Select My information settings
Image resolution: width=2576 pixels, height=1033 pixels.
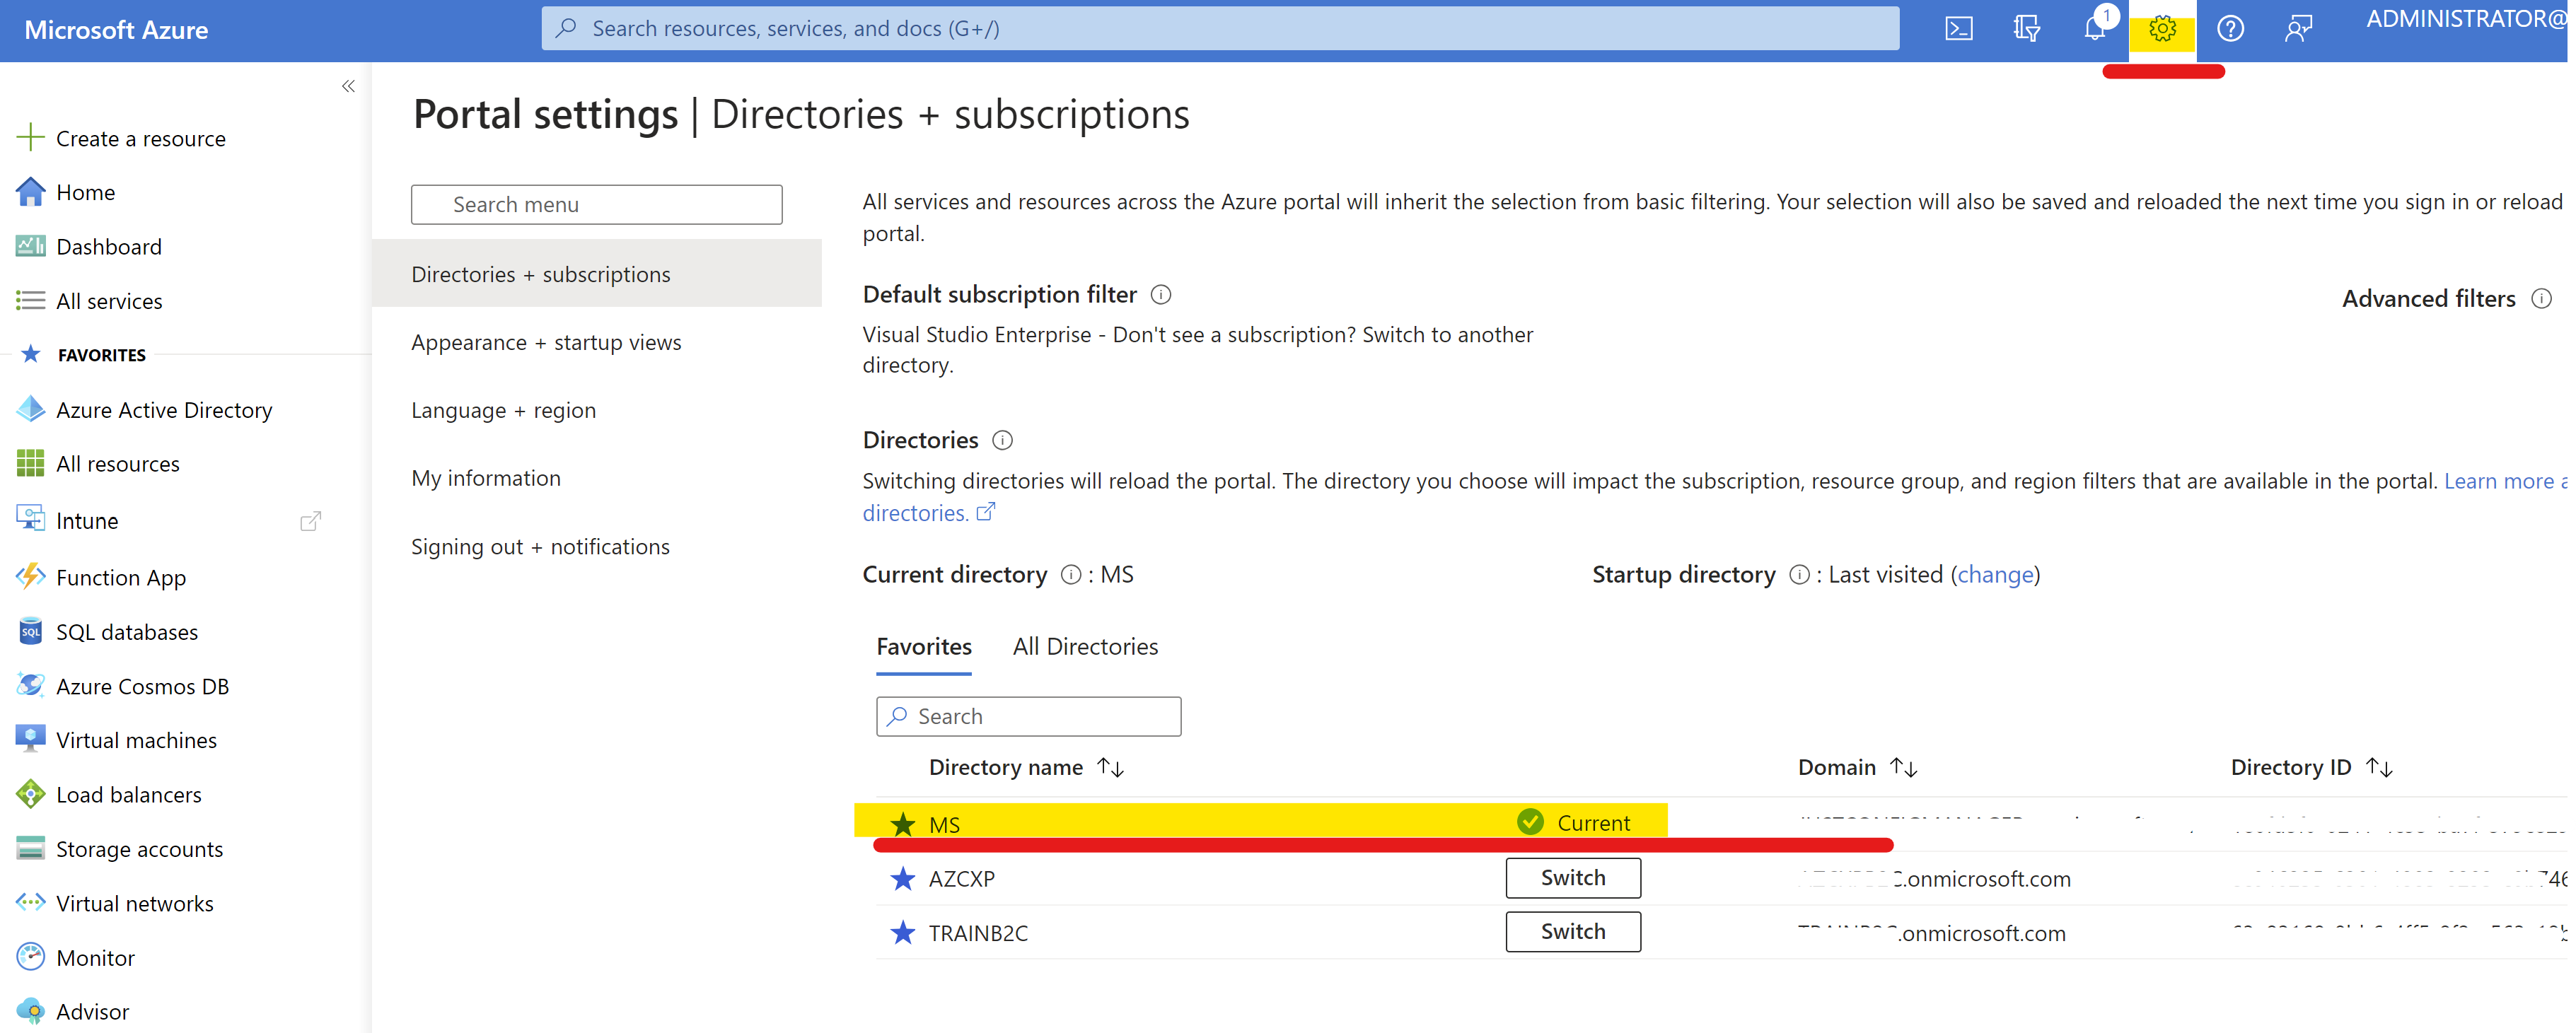click(486, 478)
